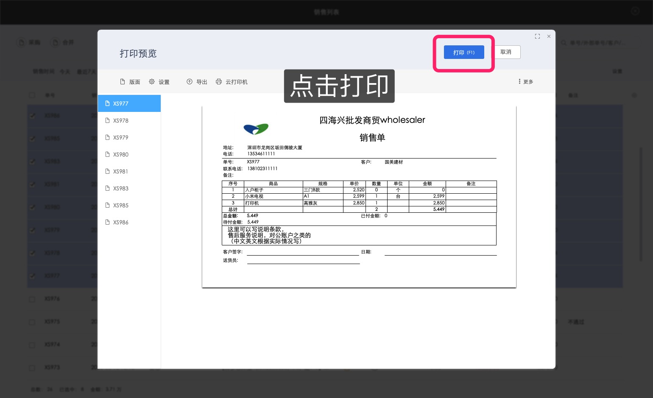
Task: Click the 2,520 unit price cell
Action: click(x=354, y=190)
